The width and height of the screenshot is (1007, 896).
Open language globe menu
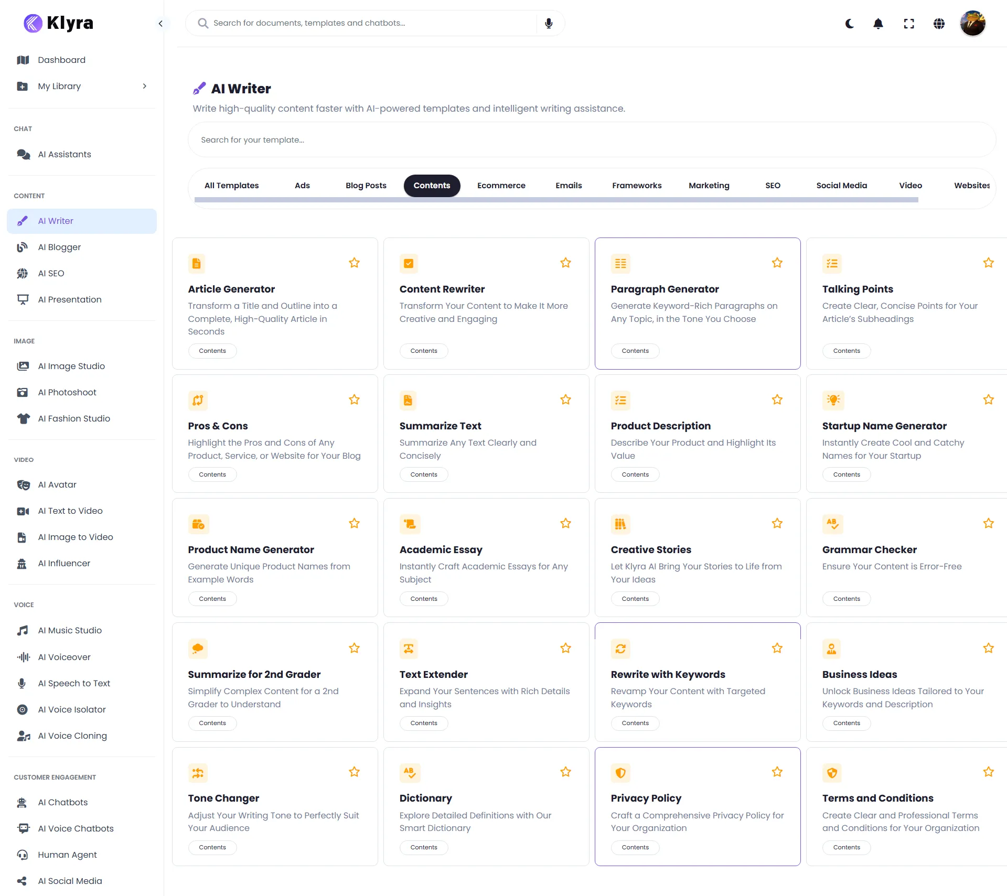[939, 24]
